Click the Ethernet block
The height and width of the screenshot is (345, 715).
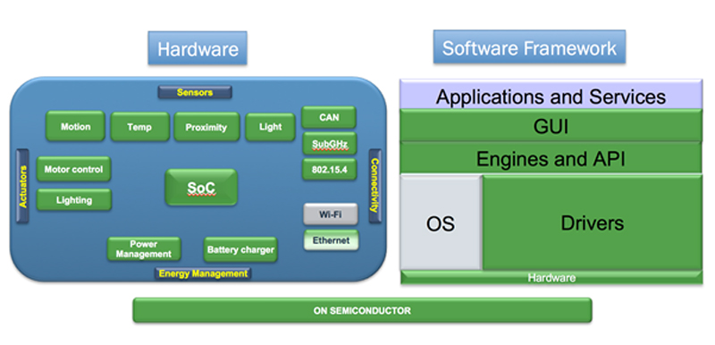click(x=331, y=240)
